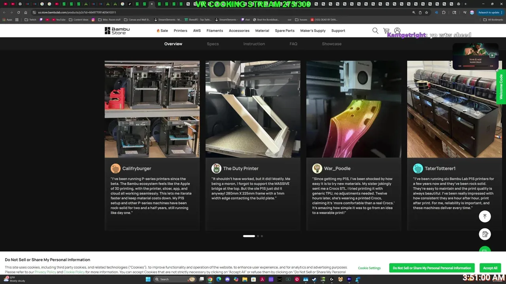
Task: Open the Twitch bookmarks folder
Action: click(30, 20)
